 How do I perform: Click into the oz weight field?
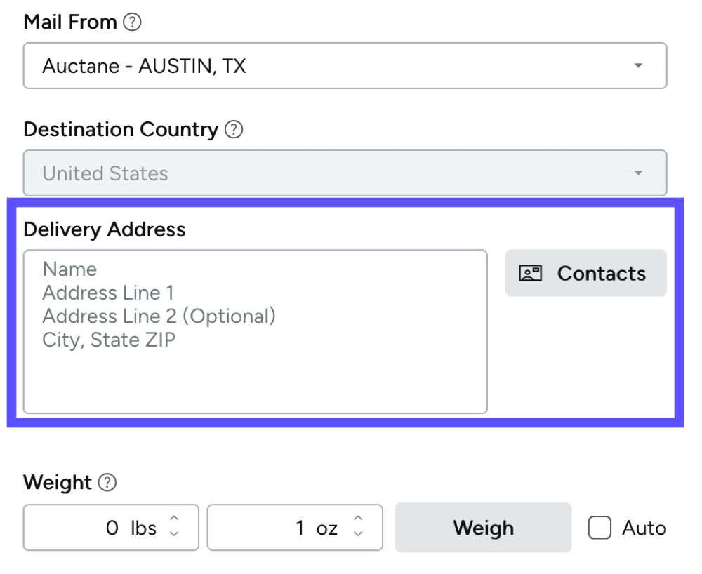click(274, 528)
